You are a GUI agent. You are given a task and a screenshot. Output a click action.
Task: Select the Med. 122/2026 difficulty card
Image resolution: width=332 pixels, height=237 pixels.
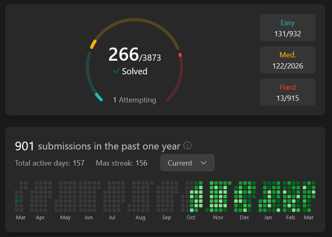pos(287,60)
